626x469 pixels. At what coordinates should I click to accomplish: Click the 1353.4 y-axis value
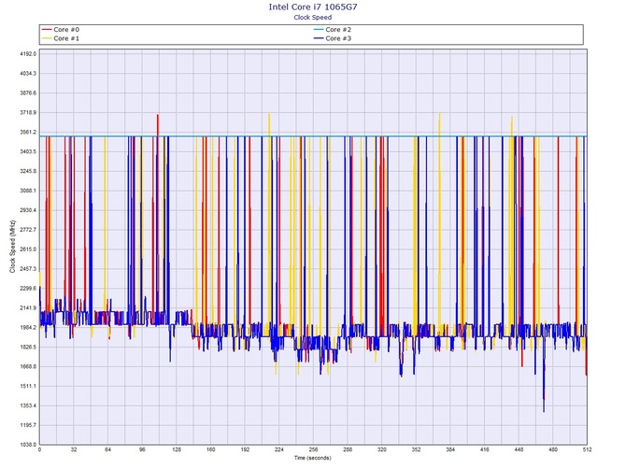[x=28, y=405]
